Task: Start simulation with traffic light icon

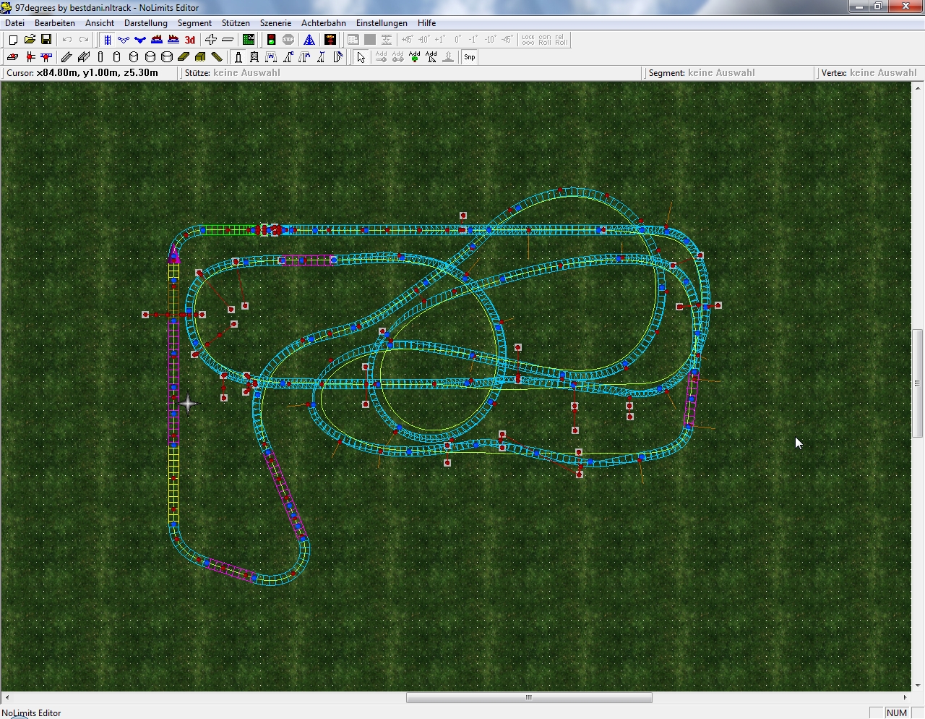Action: point(272,40)
